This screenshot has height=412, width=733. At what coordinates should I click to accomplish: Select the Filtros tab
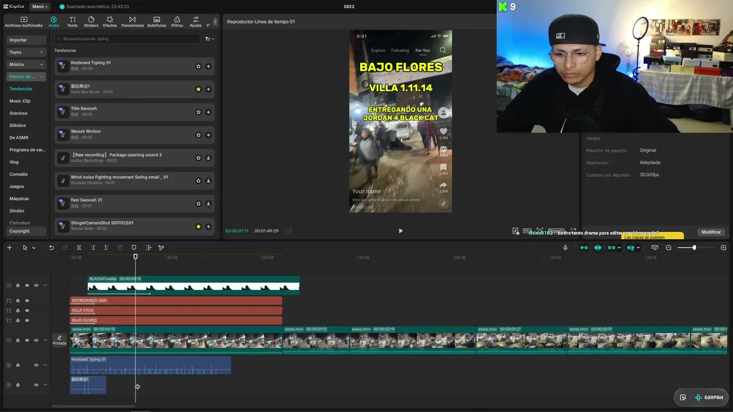(x=177, y=22)
